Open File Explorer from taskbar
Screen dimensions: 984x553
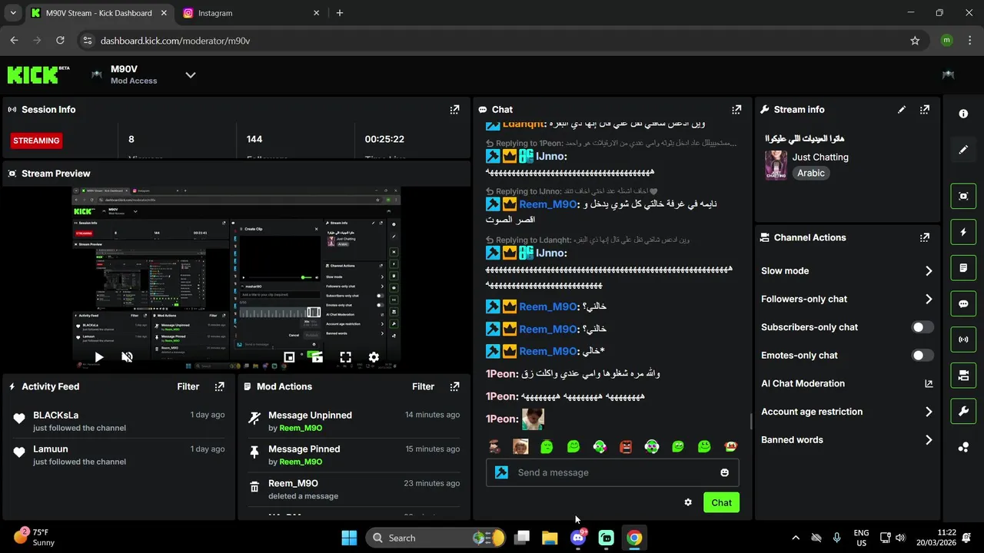point(550,538)
